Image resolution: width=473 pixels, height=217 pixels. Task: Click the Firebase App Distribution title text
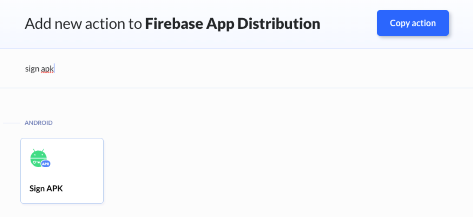tap(232, 23)
